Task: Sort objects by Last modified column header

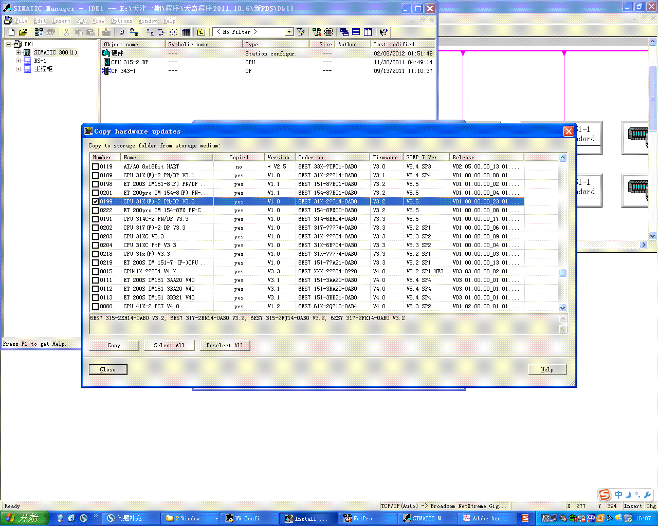Action: (403, 44)
